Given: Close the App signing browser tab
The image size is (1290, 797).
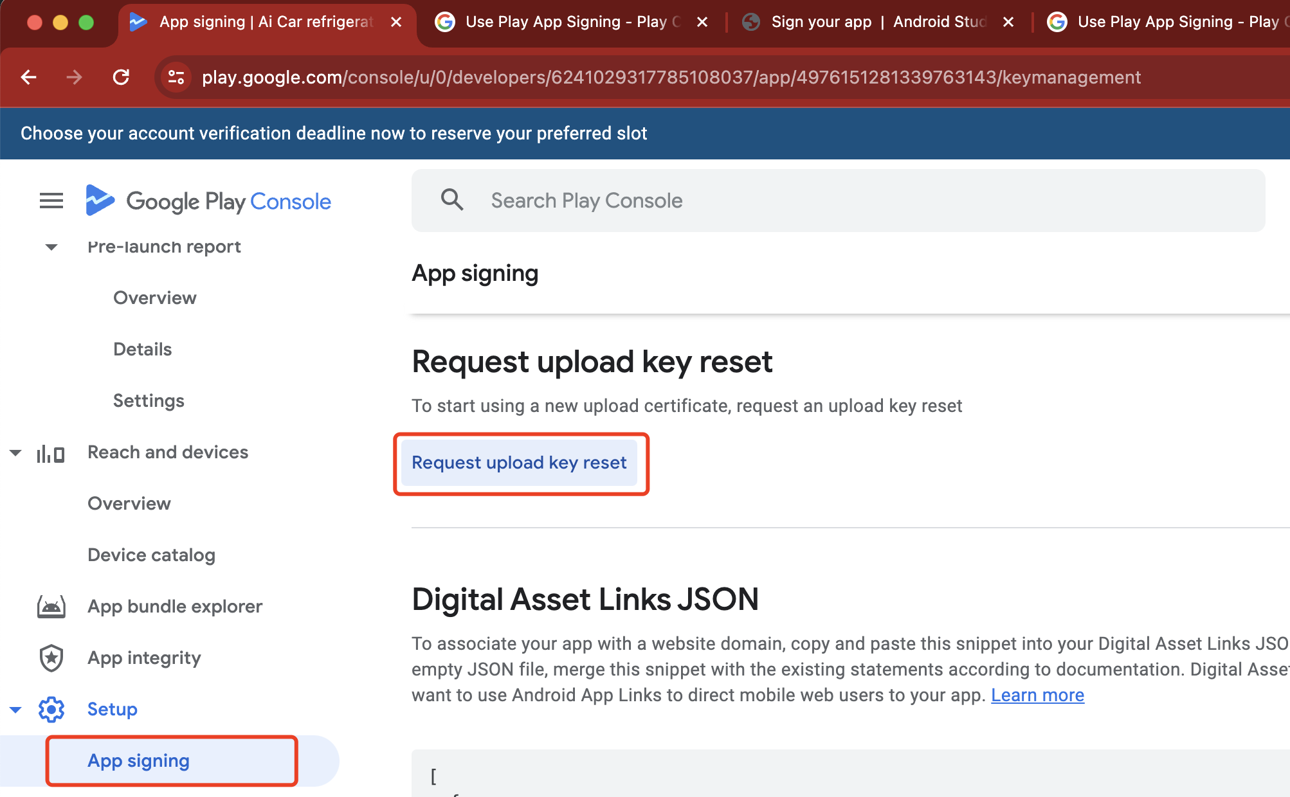Looking at the screenshot, I should (x=396, y=22).
